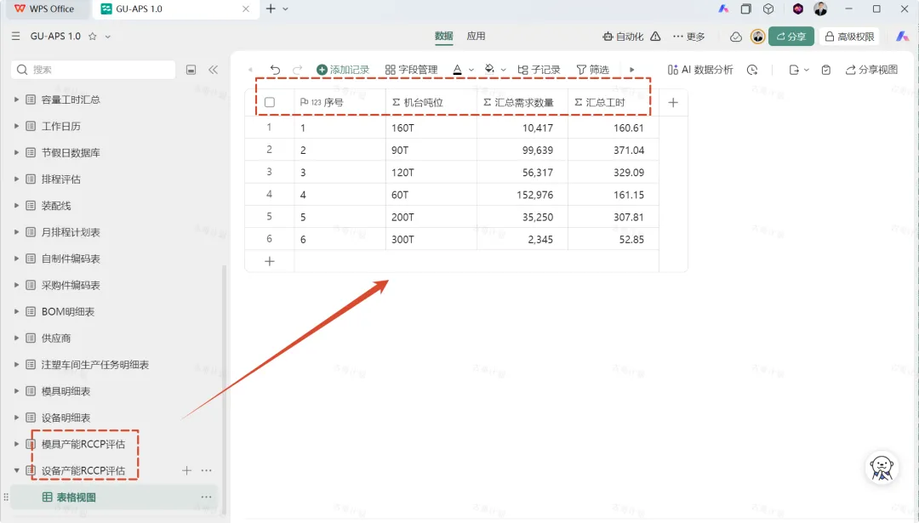
Task: Open the fill color dropdown arrow
Action: [x=504, y=71]
